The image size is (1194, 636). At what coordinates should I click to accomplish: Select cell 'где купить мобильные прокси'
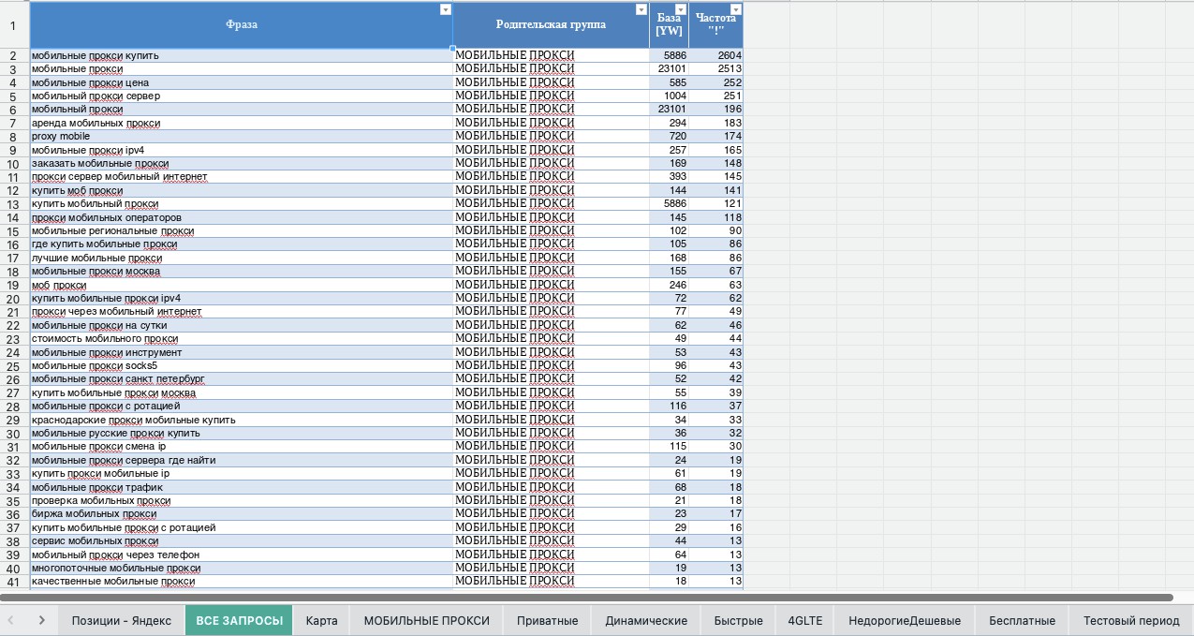pos(242,244)
